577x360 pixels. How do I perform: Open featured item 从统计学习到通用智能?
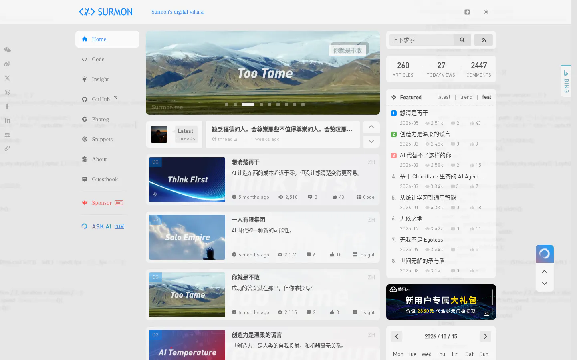[x=428, y=198]
